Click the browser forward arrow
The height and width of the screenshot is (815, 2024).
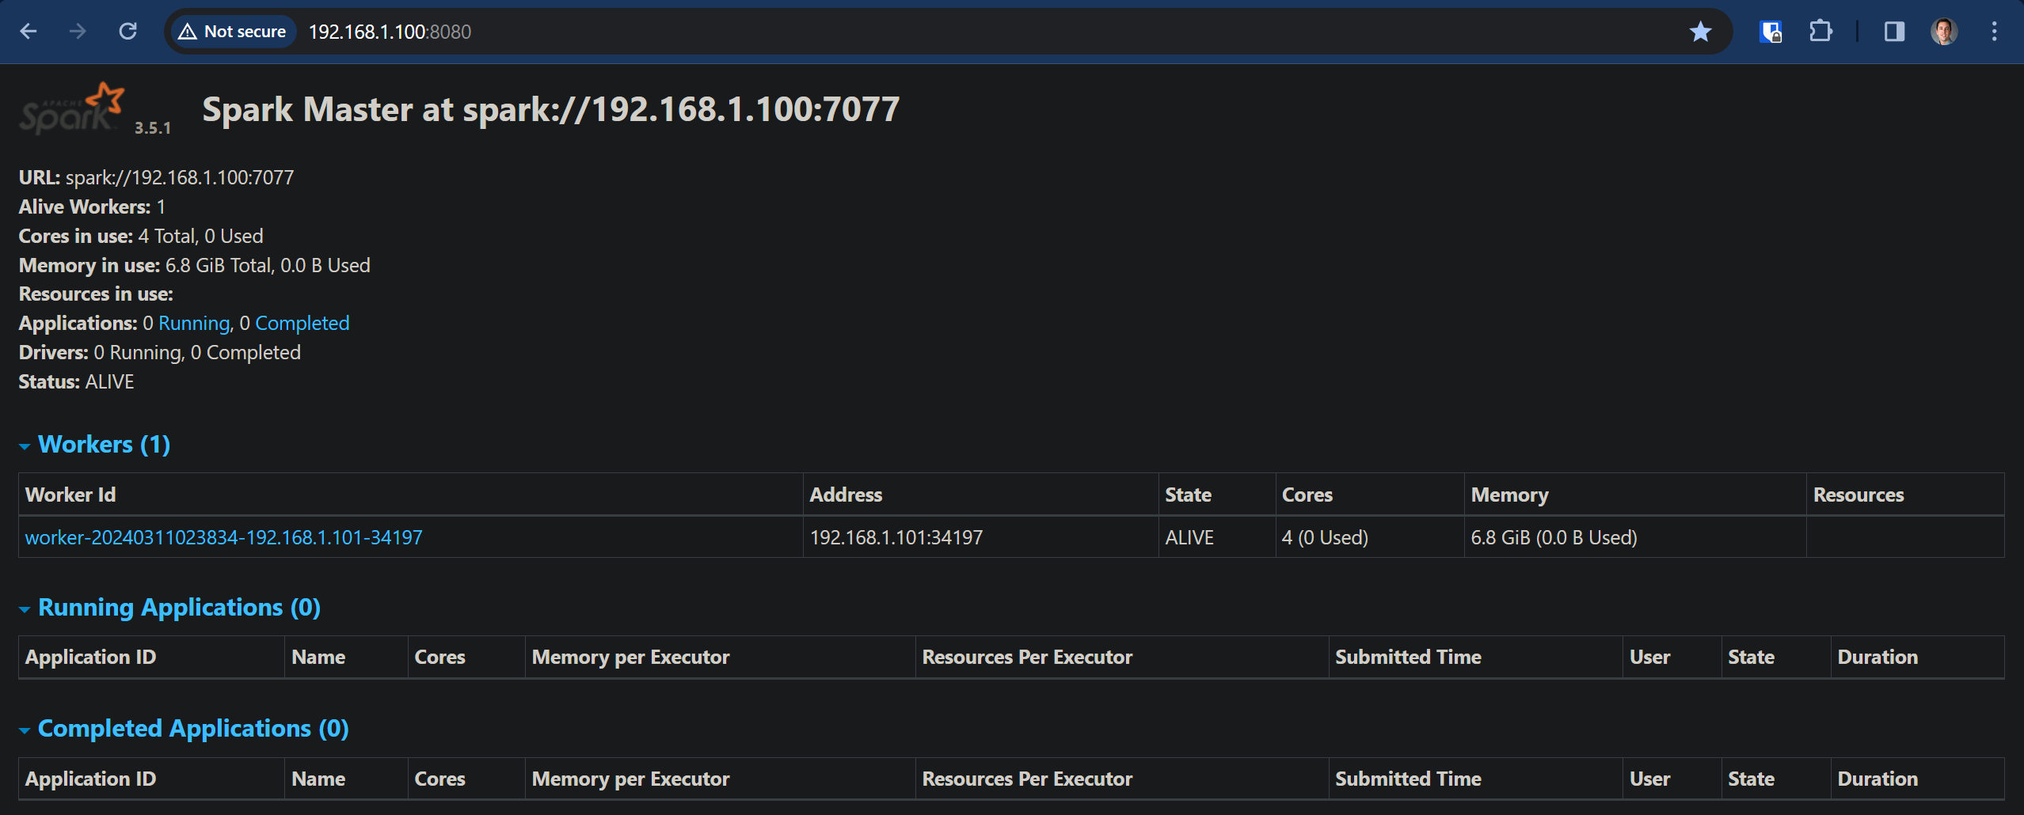[78, 32]
